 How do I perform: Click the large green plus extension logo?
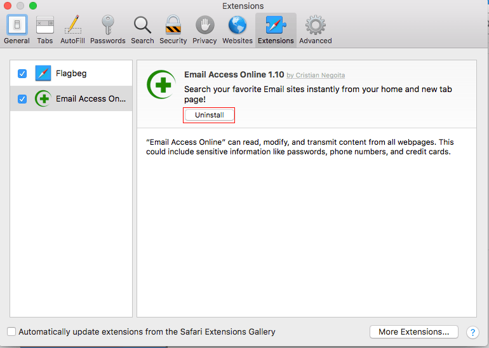coord(161,84)
